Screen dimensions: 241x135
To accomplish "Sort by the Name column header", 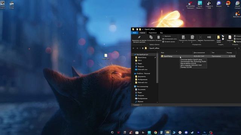I will (x=176, y=52).
